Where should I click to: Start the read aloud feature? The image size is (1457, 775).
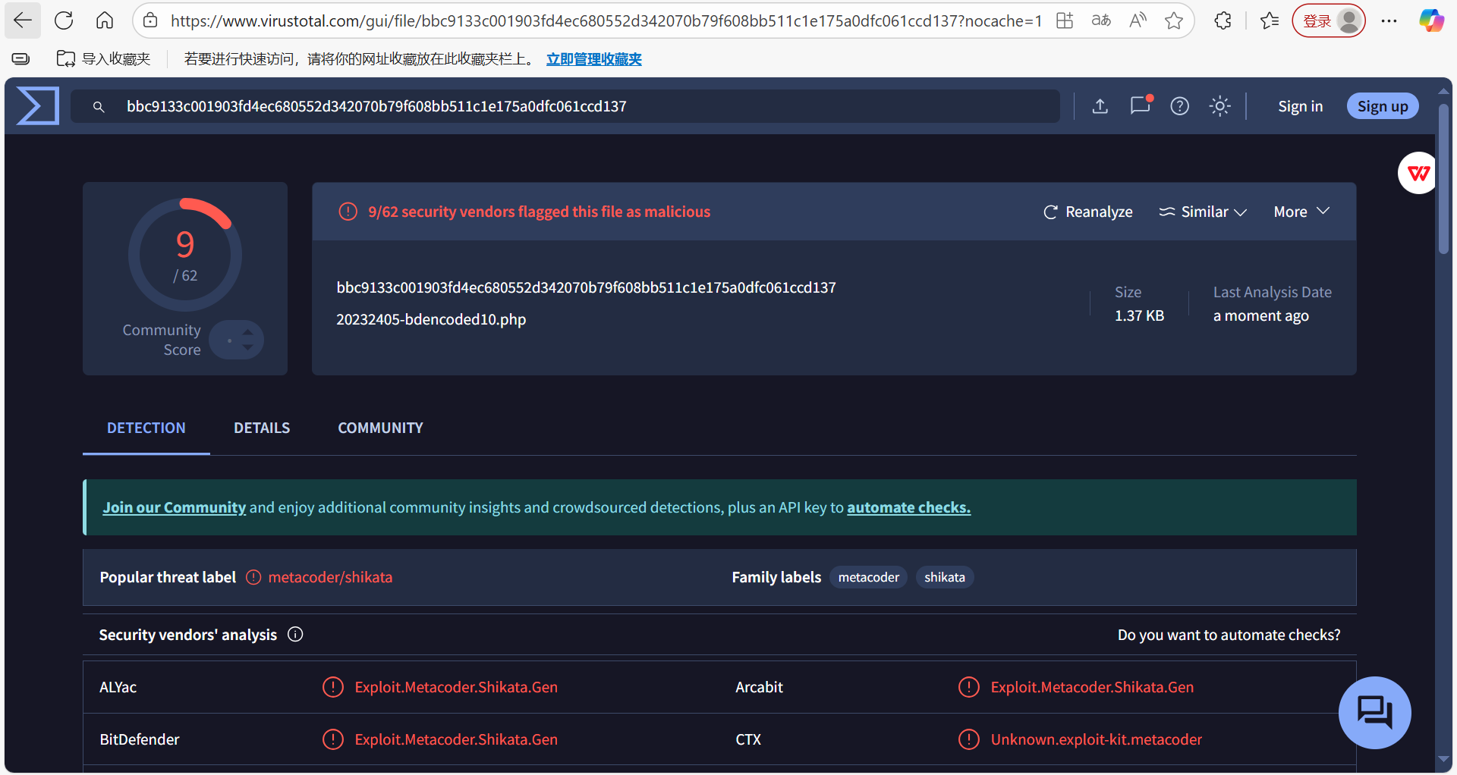tap(1138, 20)
